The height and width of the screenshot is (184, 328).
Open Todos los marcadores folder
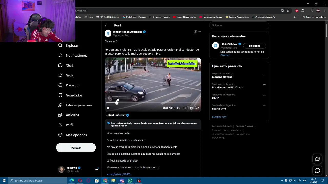[x=314, y=17]
